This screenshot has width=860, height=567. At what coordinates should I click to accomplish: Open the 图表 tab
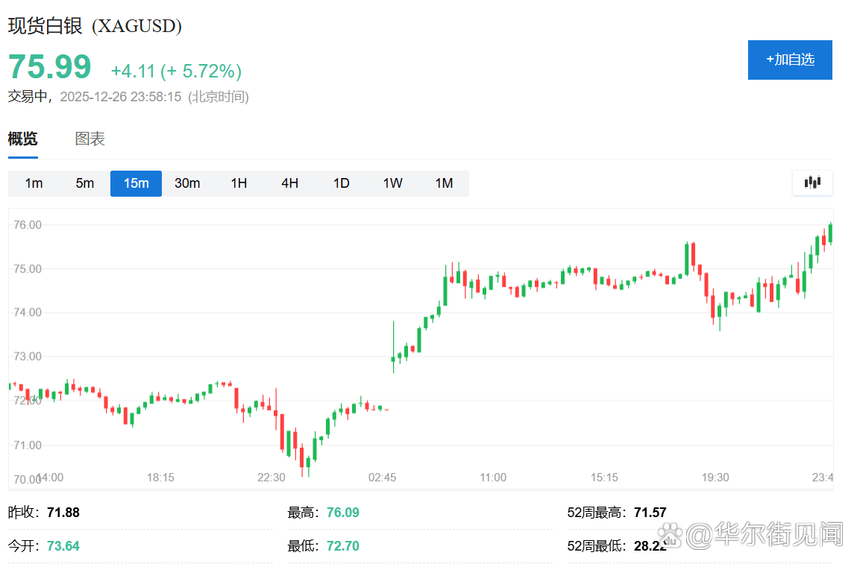[x=90, y=139]
